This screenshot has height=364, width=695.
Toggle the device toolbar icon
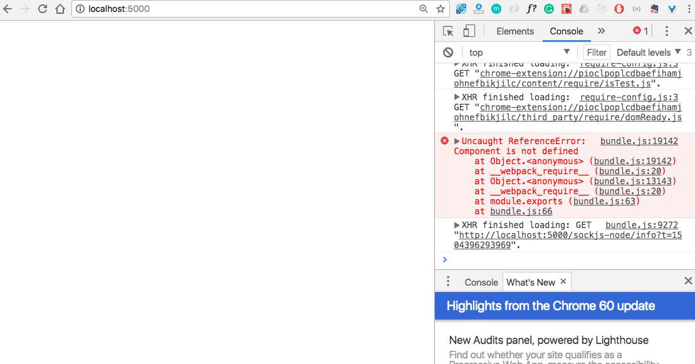coord(469,31)
